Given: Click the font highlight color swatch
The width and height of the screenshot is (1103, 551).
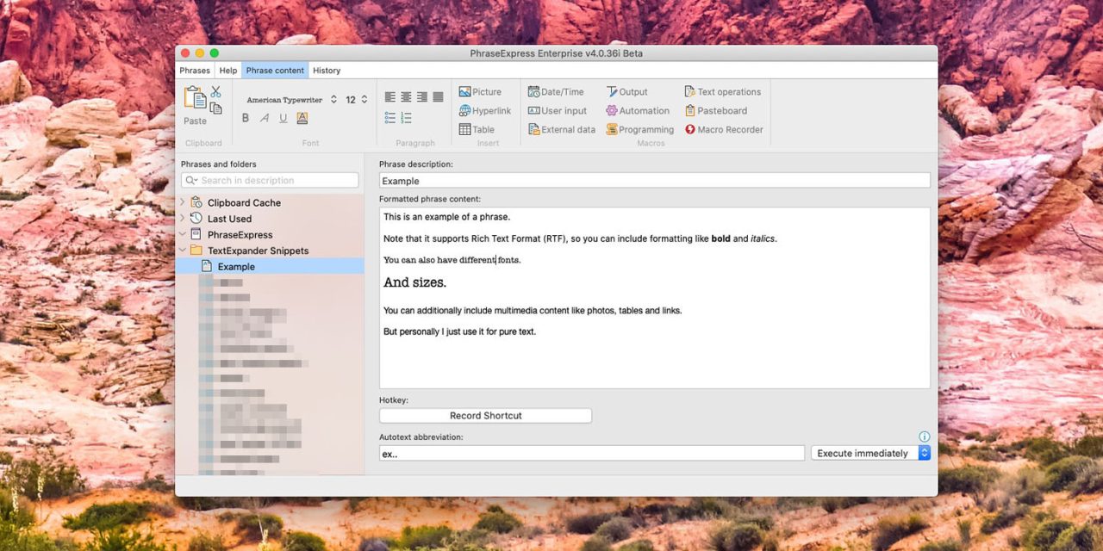Looking at the screenshot, I should tap(302, 119).
